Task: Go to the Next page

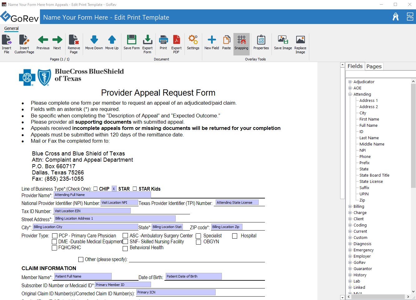Action: pos(57,42)
